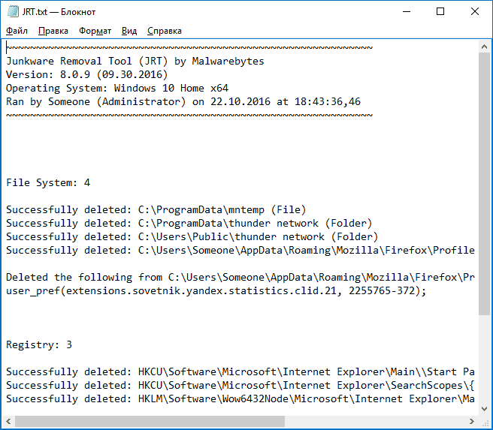Click the vertical scrollbar thumb
This screenshot has height=430, width=493.
(x=484, y=184)
